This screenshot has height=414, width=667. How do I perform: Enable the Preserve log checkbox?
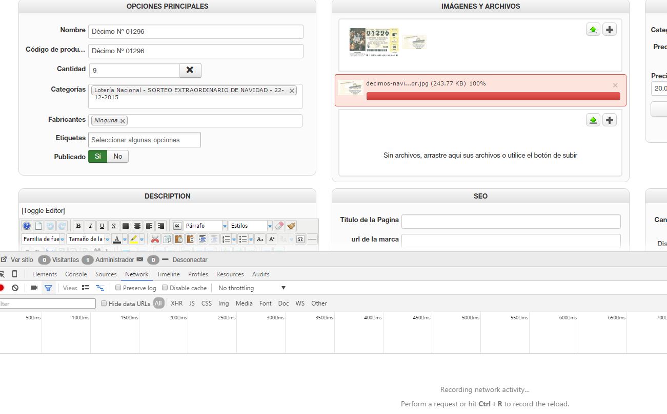tap(118, 288)
